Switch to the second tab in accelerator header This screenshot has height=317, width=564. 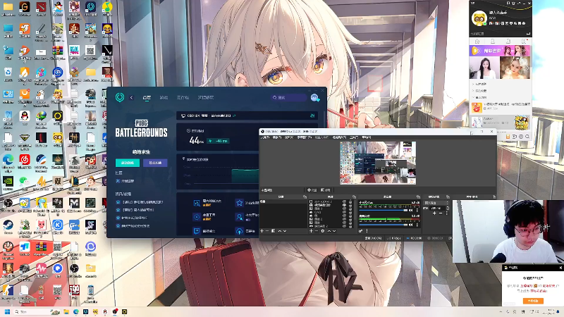[x=164, y=97]
